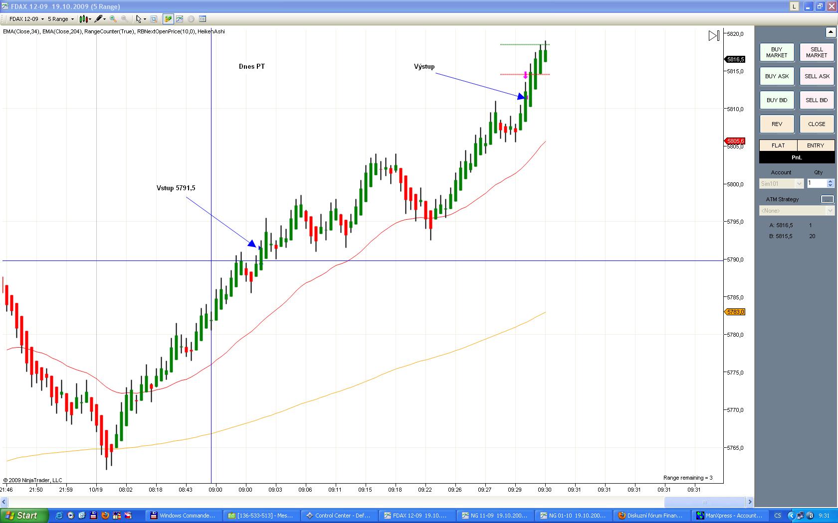Image resolution: width=838 pixels, height=523 pixels.
Task: Open the ATM Strategy <None> dropdown
Action: point(797,211)
